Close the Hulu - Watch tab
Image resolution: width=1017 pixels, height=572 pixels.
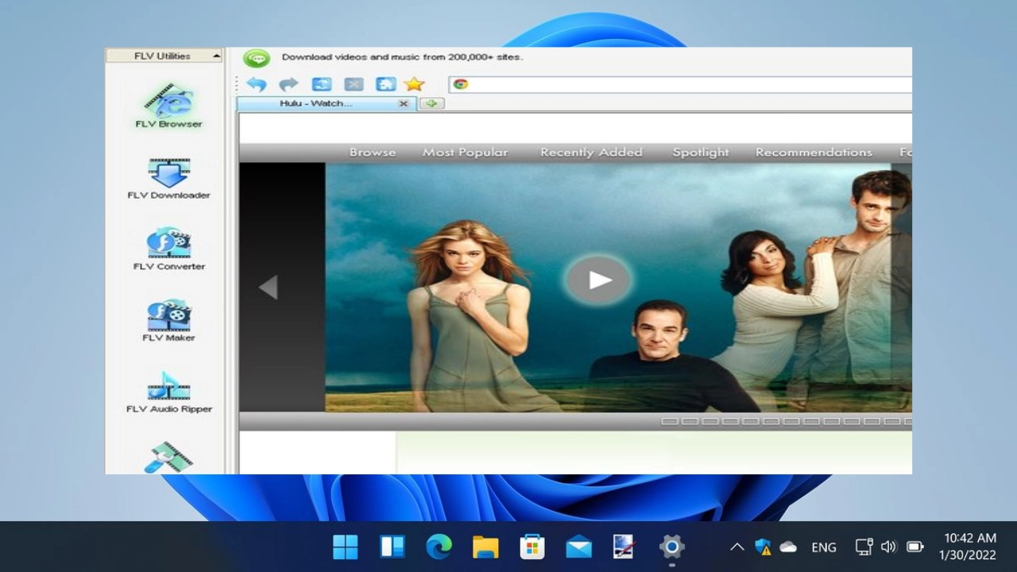pos(403,103)
